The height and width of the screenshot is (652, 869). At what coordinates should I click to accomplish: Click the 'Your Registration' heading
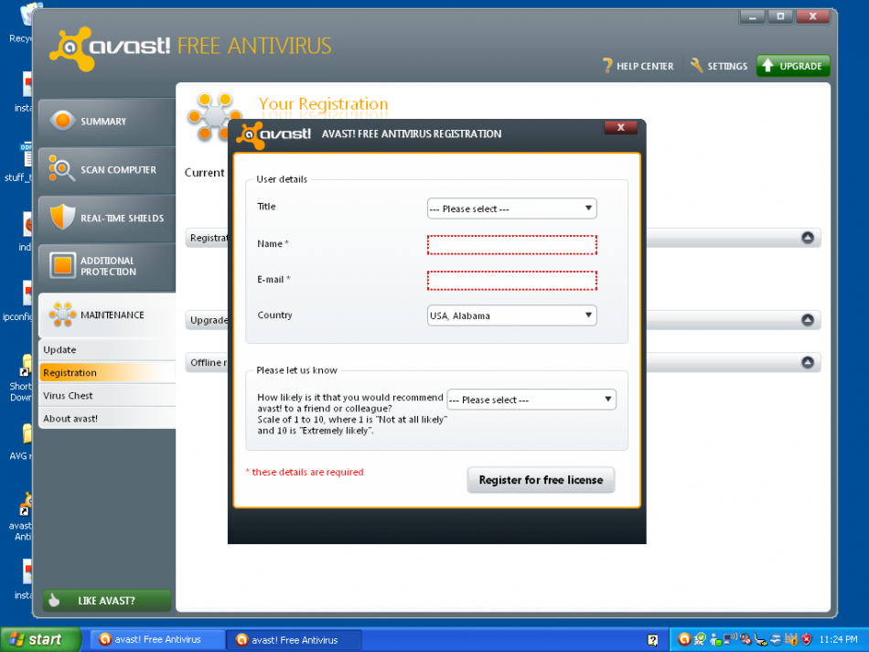tap(323, 103)
